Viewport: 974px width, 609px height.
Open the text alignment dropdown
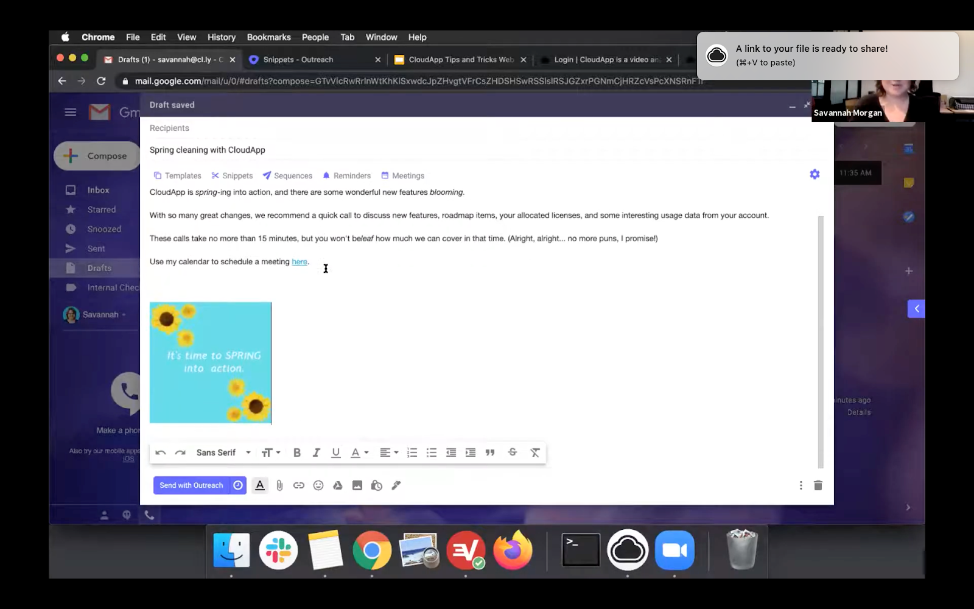pyautogui.click(x=389, y=452)
